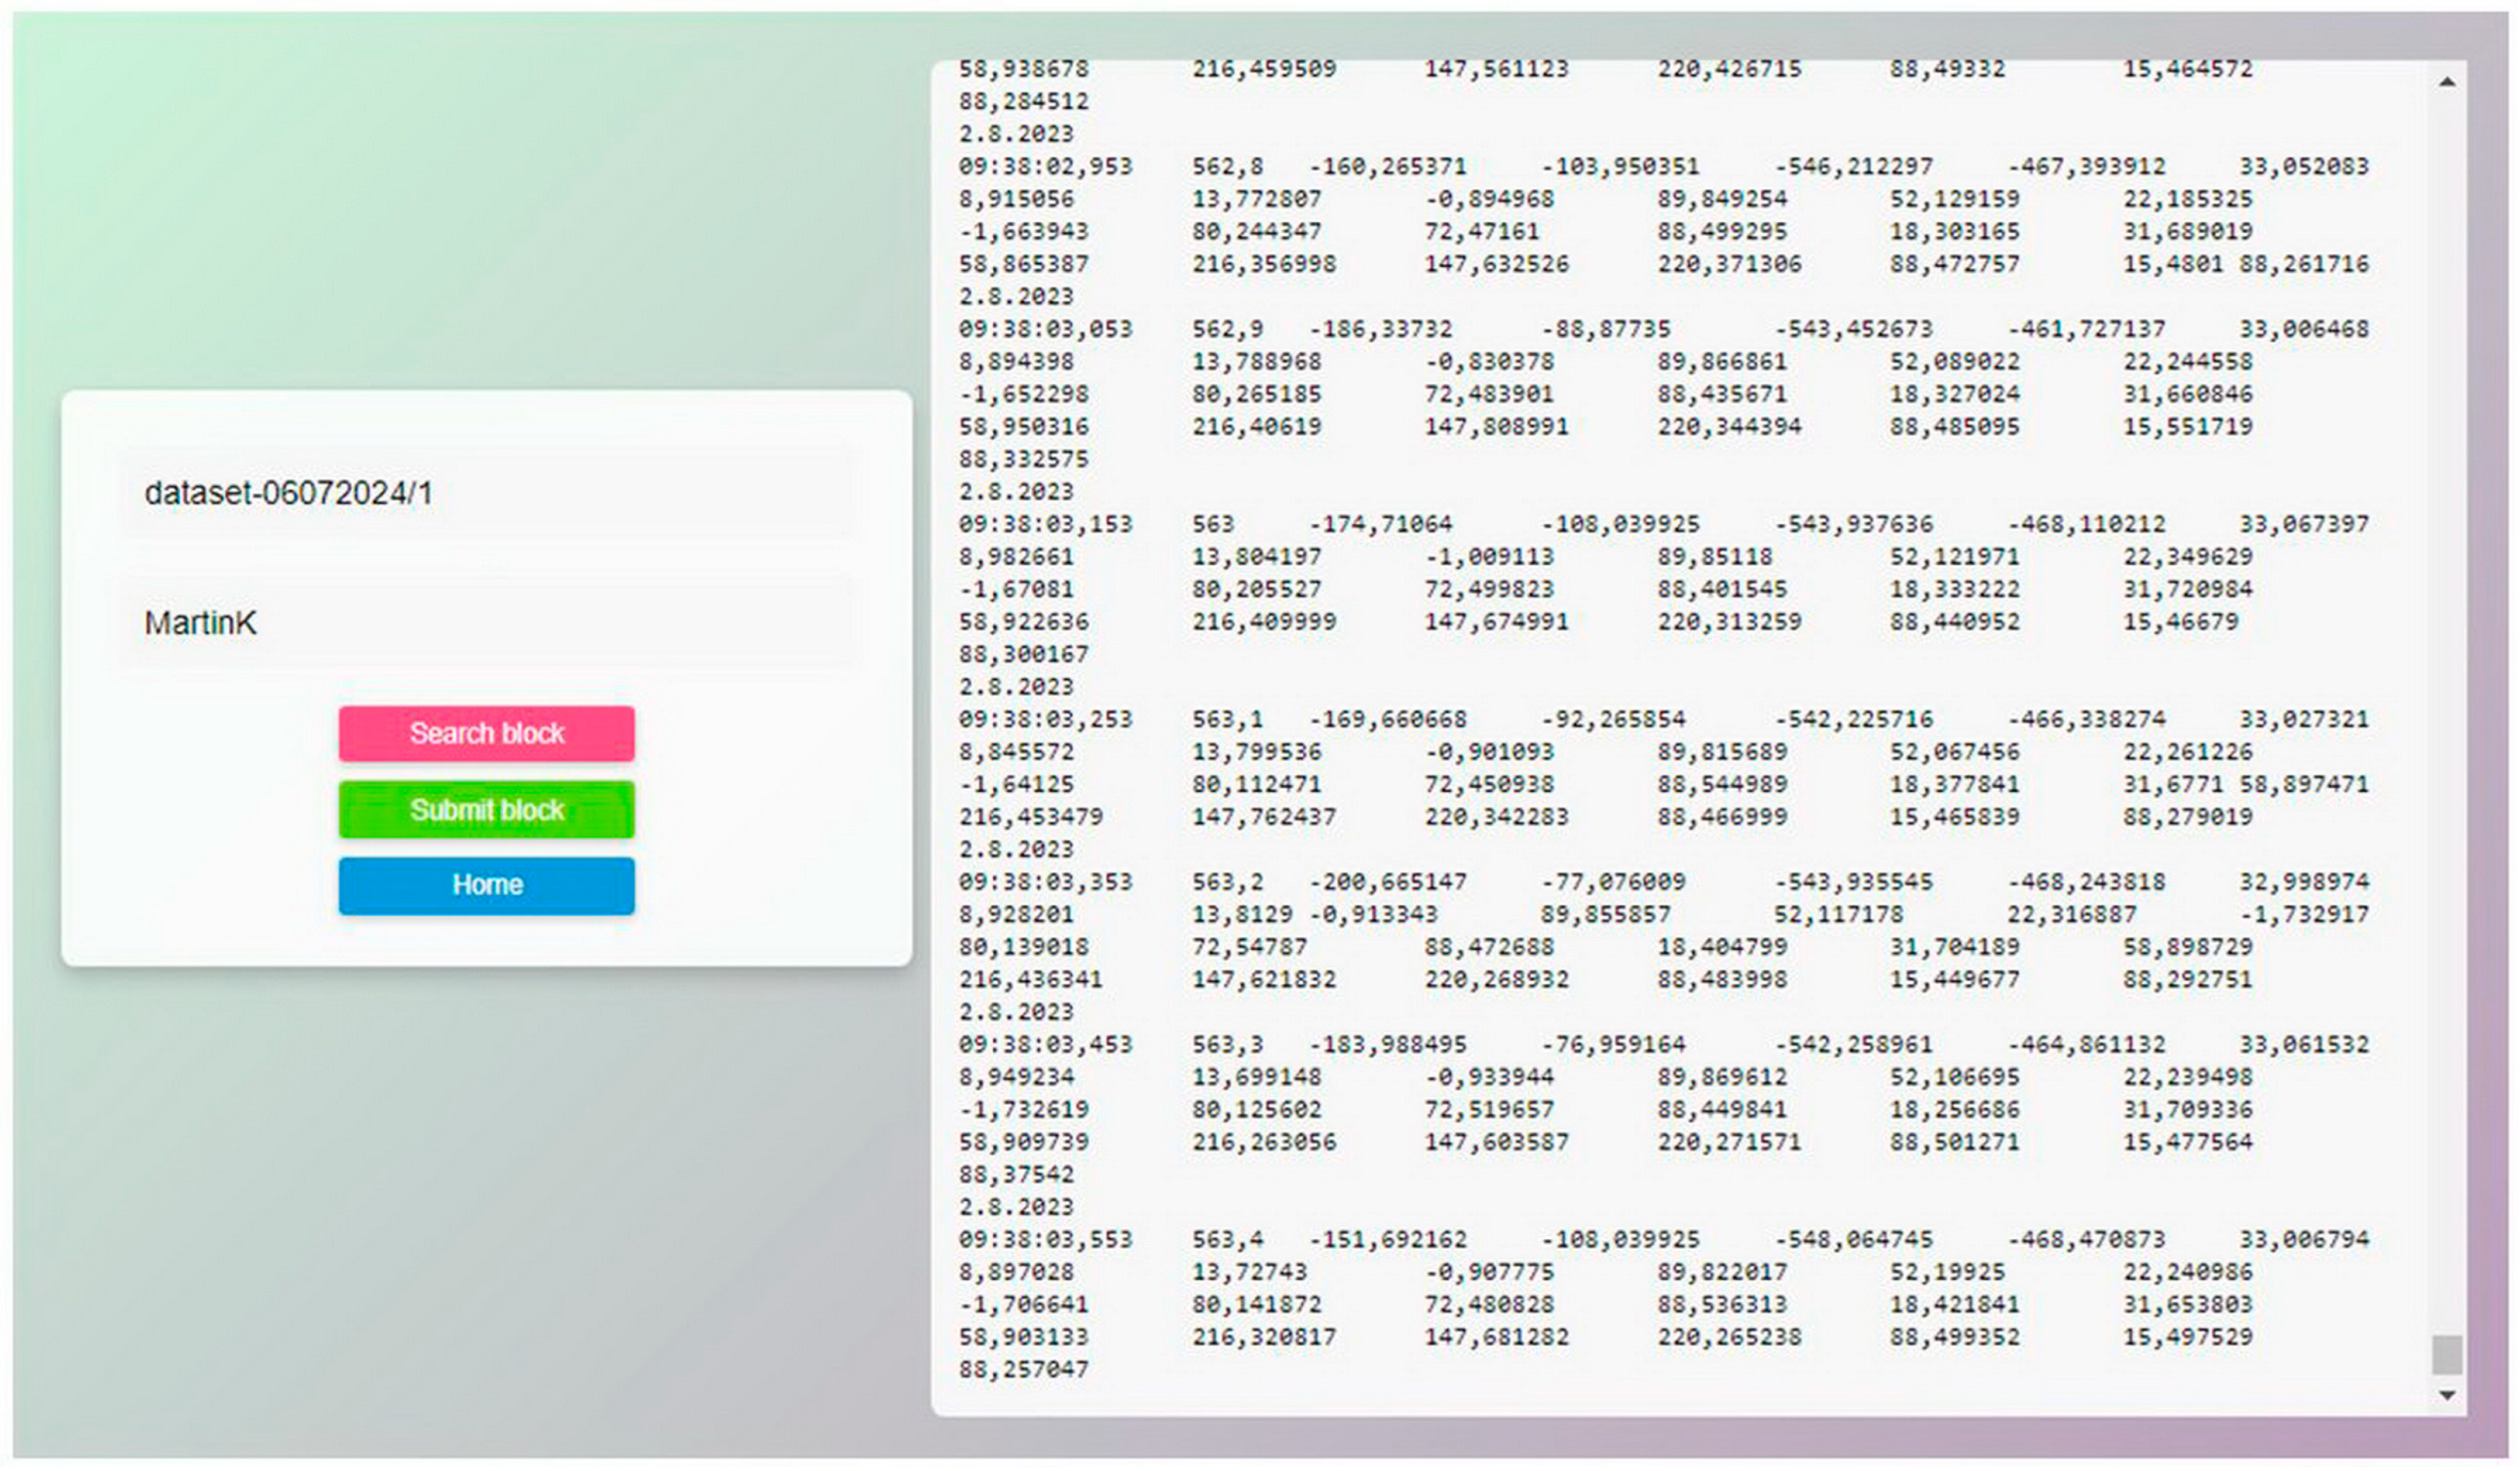Image resolution: width=2520 pixels, height=1471 pixels.
Task: Select timestamp 09:38:03,553
Action: tap(1045, 1239)
